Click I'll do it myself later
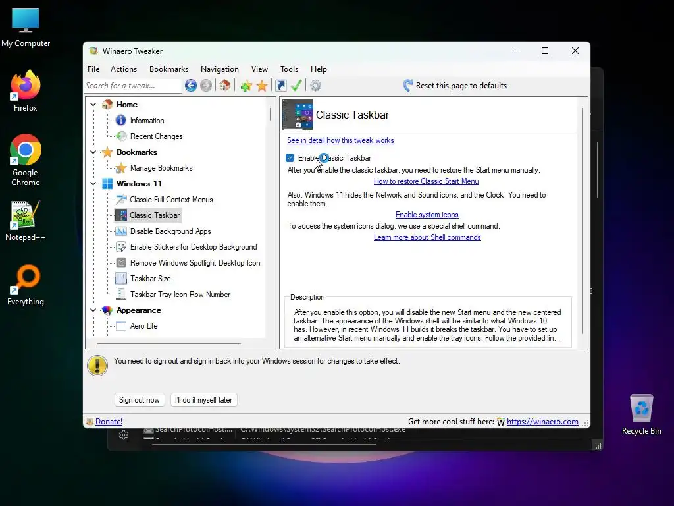674x506 pixels. point(204,400)
